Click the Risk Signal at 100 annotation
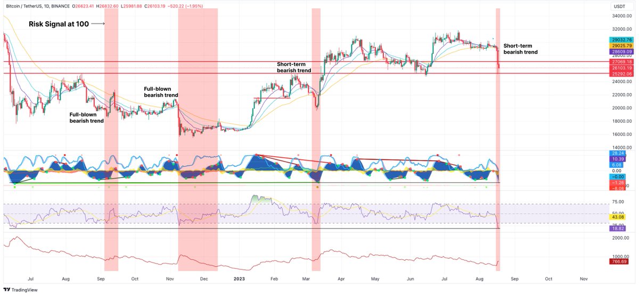This screenshot has width=639, height=296. pos(58,24)
